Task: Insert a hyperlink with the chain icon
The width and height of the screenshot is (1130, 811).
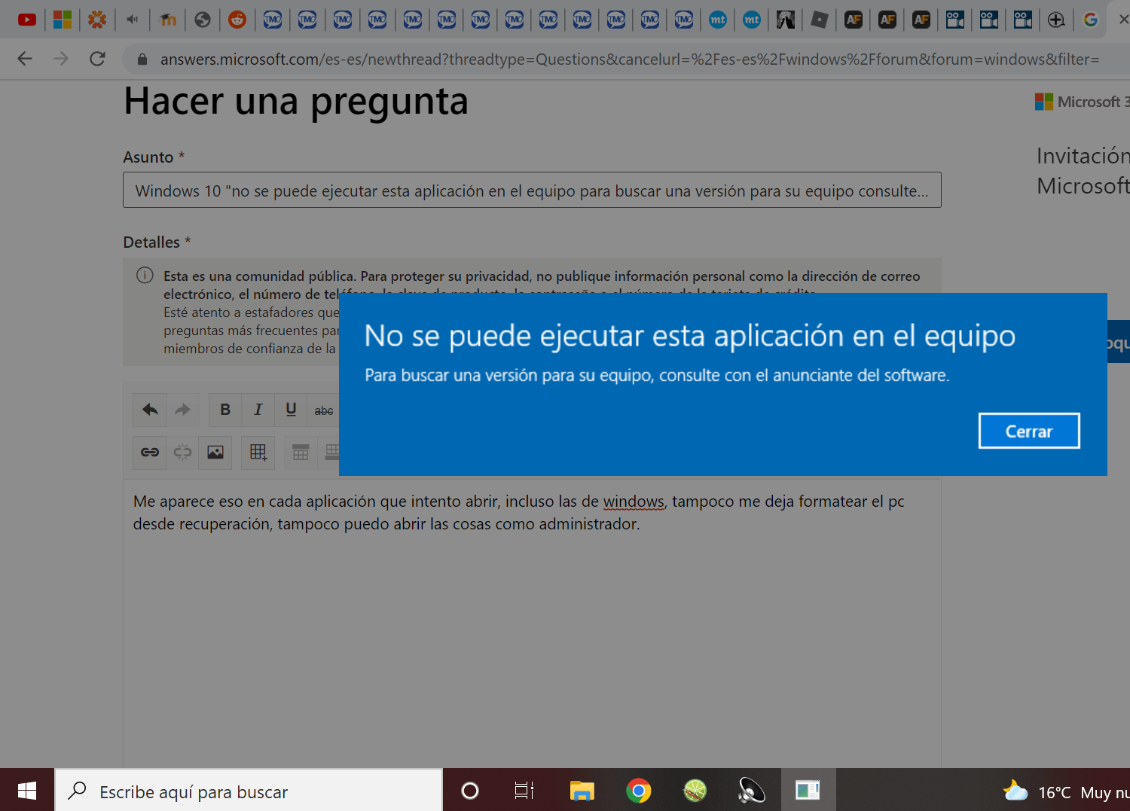Action: pos(150,453)
